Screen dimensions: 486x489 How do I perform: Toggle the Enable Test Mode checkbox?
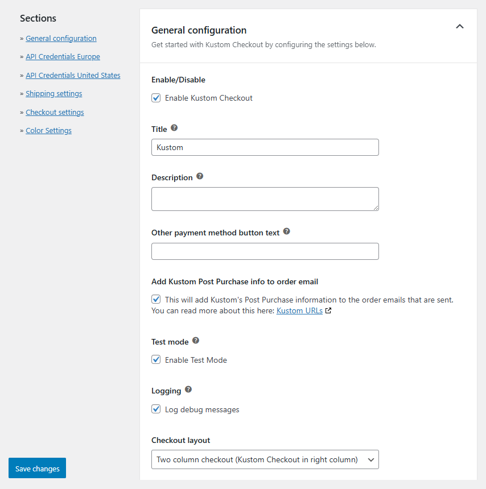pyautogui.click(x=156, y=360)
